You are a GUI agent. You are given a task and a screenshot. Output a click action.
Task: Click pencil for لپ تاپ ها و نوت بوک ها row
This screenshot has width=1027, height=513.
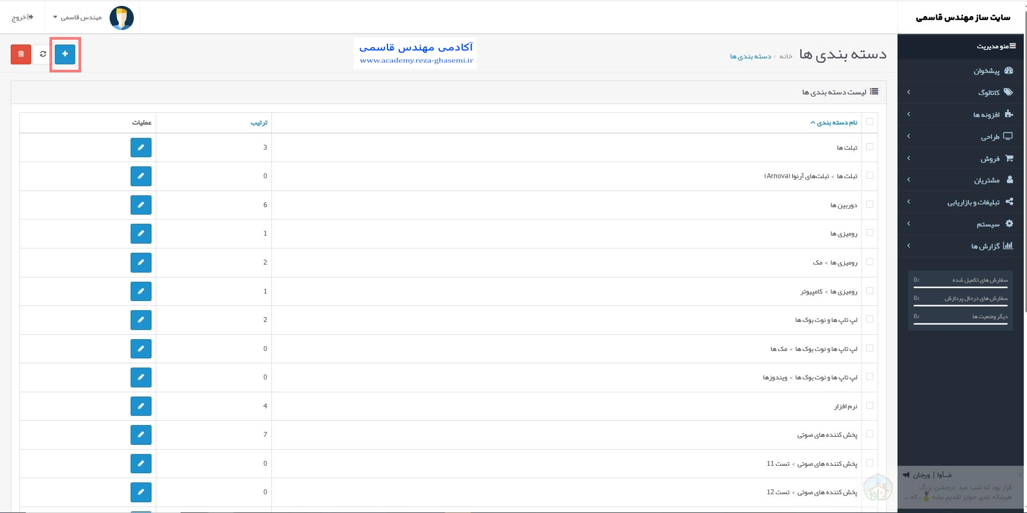(x=141, y=320)
